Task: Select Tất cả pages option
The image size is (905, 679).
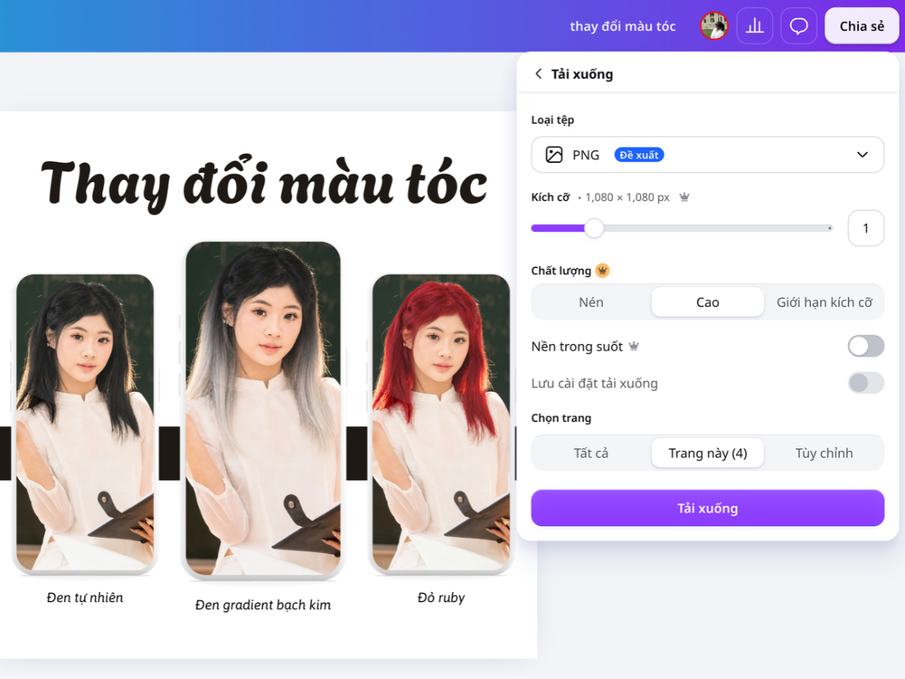Action: pos(591,453)
